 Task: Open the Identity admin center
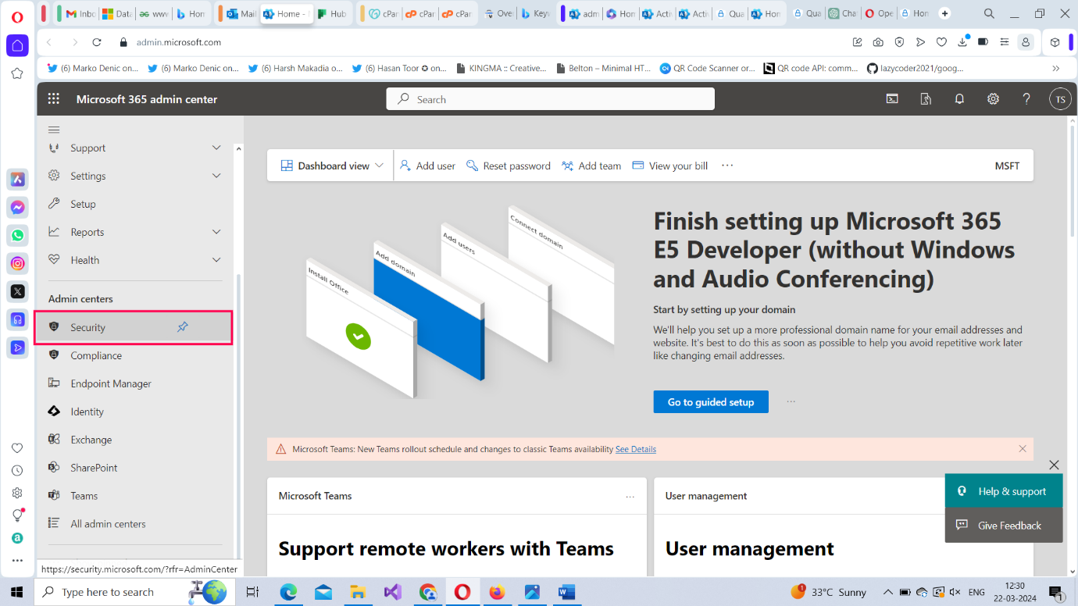point(87,412)
